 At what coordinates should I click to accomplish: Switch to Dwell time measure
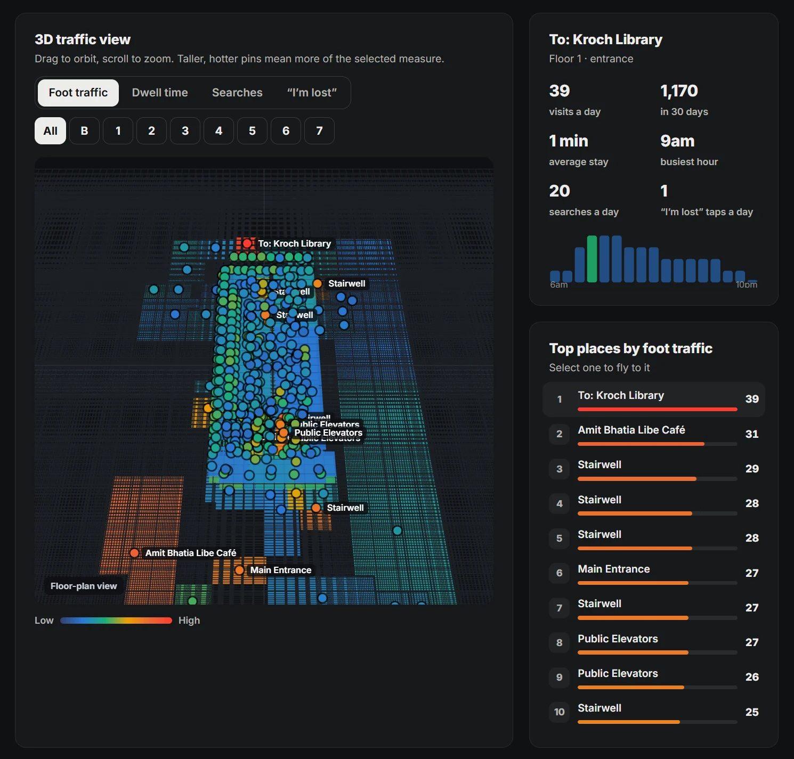pos(160,93)
